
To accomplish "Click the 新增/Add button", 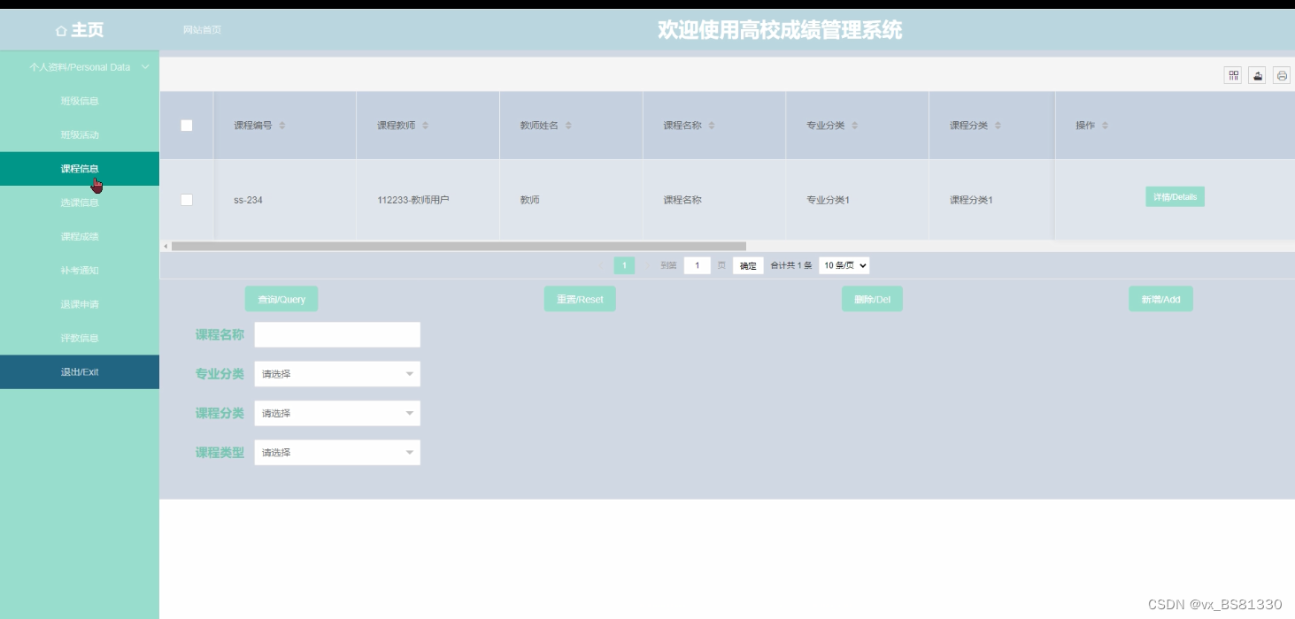I will 1160,299.
